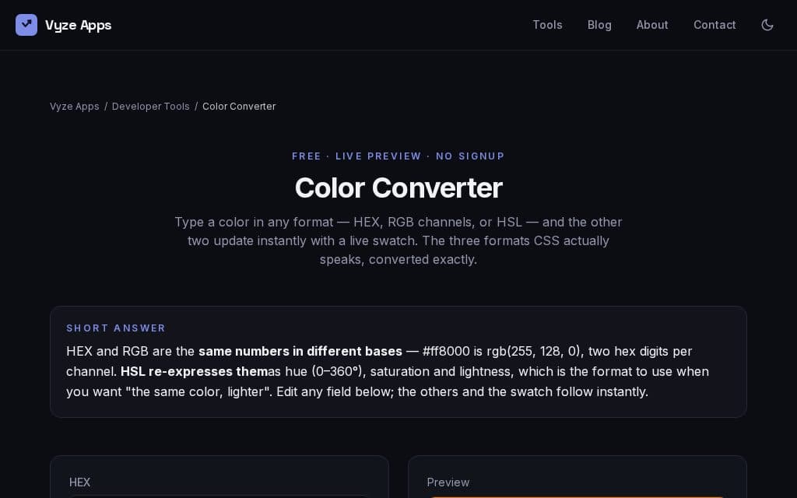Click the first breadcrumb slash separator
The height and width of the screenshot is (498, 797).
pyautogui.click(x=106, y=106)
